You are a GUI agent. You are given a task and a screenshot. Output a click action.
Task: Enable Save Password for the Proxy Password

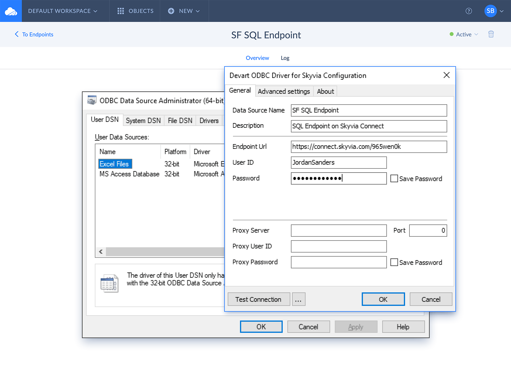[x=394, y=262]
